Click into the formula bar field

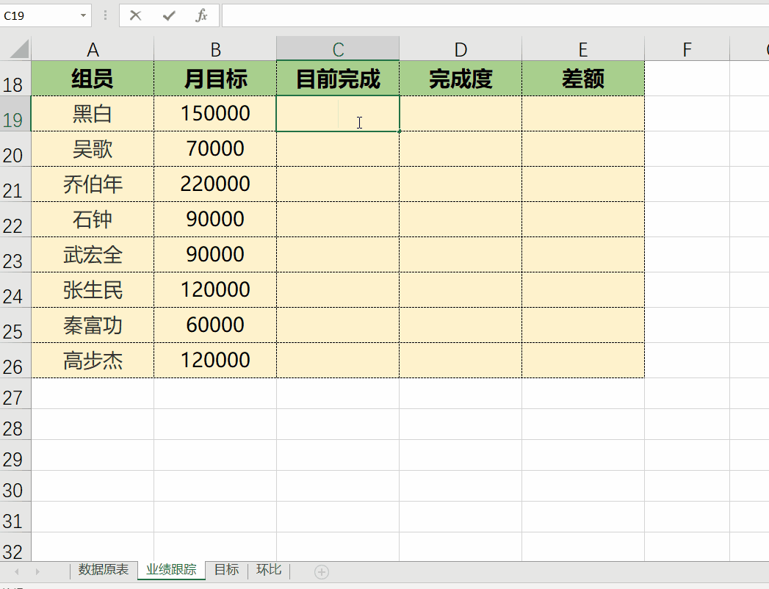pos(495,15)
